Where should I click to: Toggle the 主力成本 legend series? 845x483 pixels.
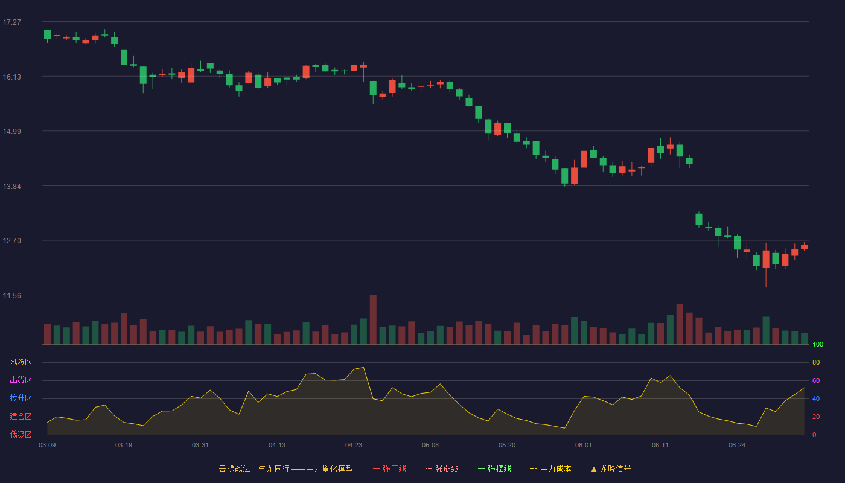coord(550,469)
